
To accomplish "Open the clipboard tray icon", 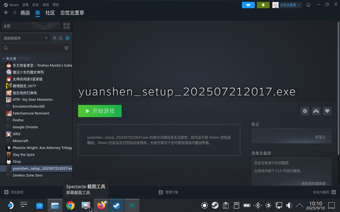I will tap(226, 205).
